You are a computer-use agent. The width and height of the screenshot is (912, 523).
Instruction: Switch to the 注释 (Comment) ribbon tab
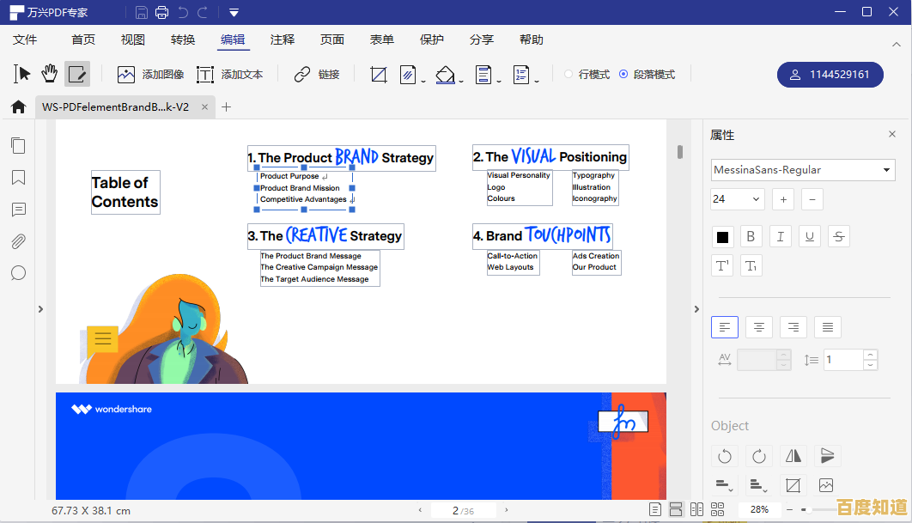[283, 40]
